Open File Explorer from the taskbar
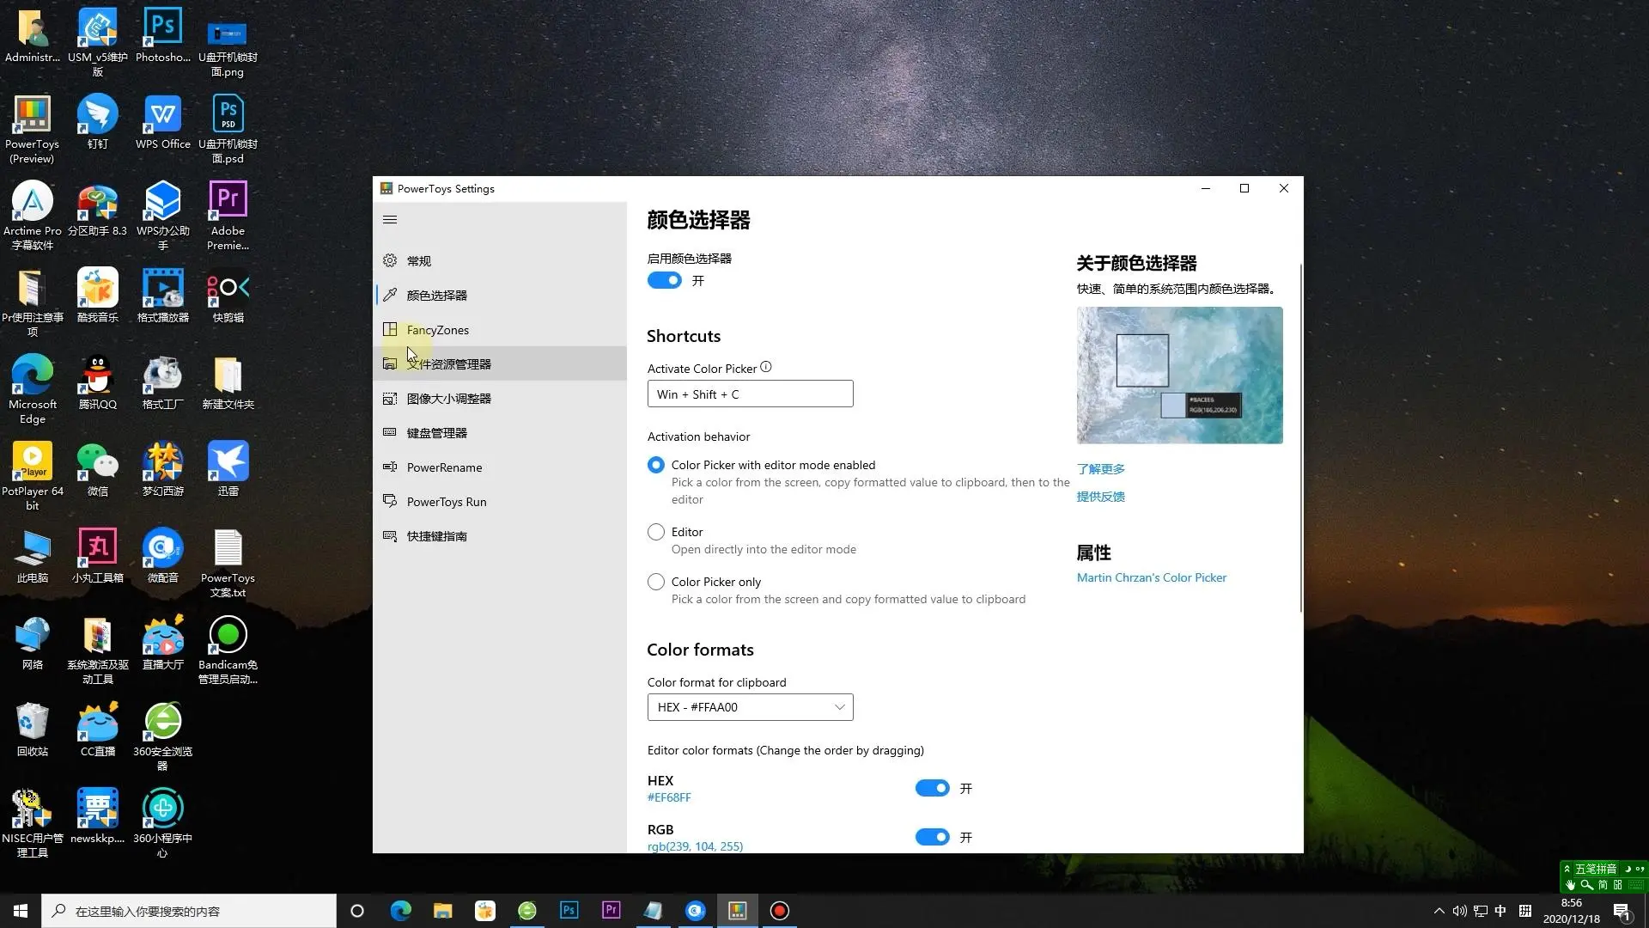 442,911
